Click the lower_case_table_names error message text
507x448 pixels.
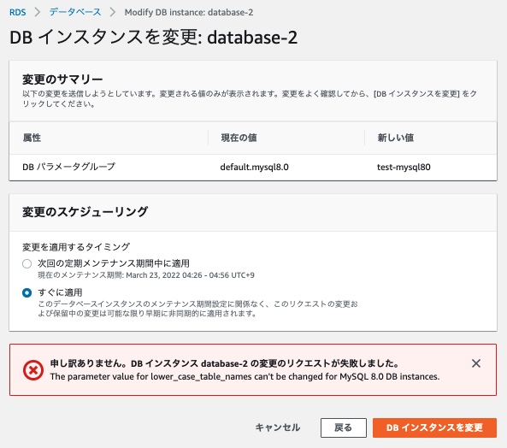245,376
